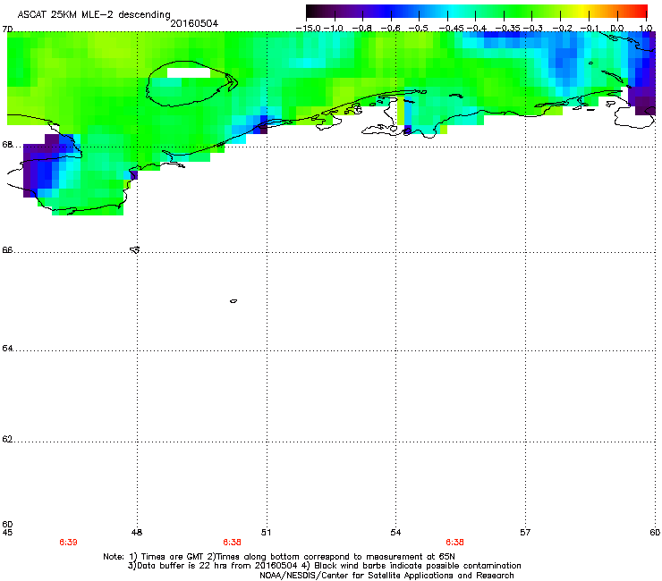This screenshot has height=581, width=662.
Task: Click the 'Times are GMT' note line
Action: [279, 557]
